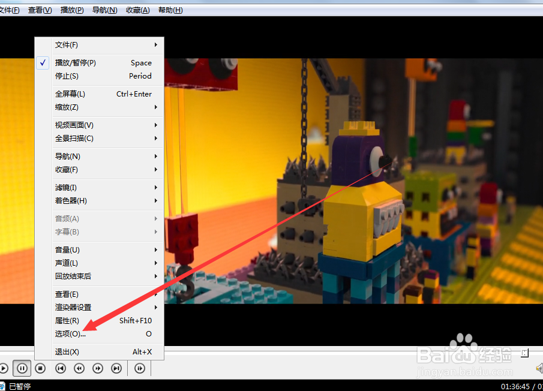Open the 帮助(H) menu in menu bar
This screenshot has width=543, height=391.
click(170, 10)
